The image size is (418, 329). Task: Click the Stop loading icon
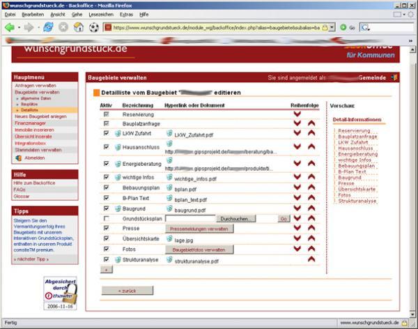(63, 27)
